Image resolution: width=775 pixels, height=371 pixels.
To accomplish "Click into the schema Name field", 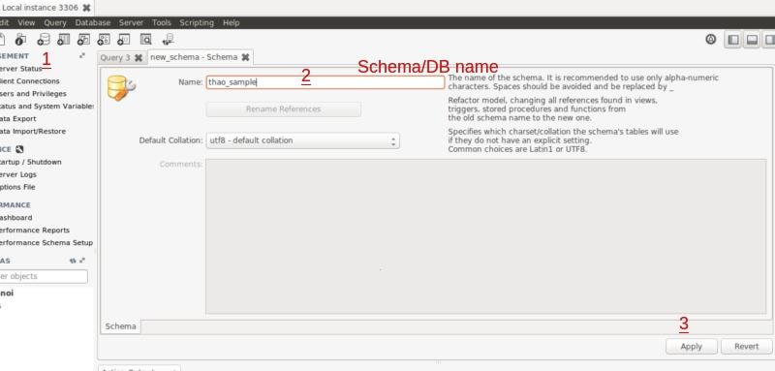I will [x=325, y=82].
